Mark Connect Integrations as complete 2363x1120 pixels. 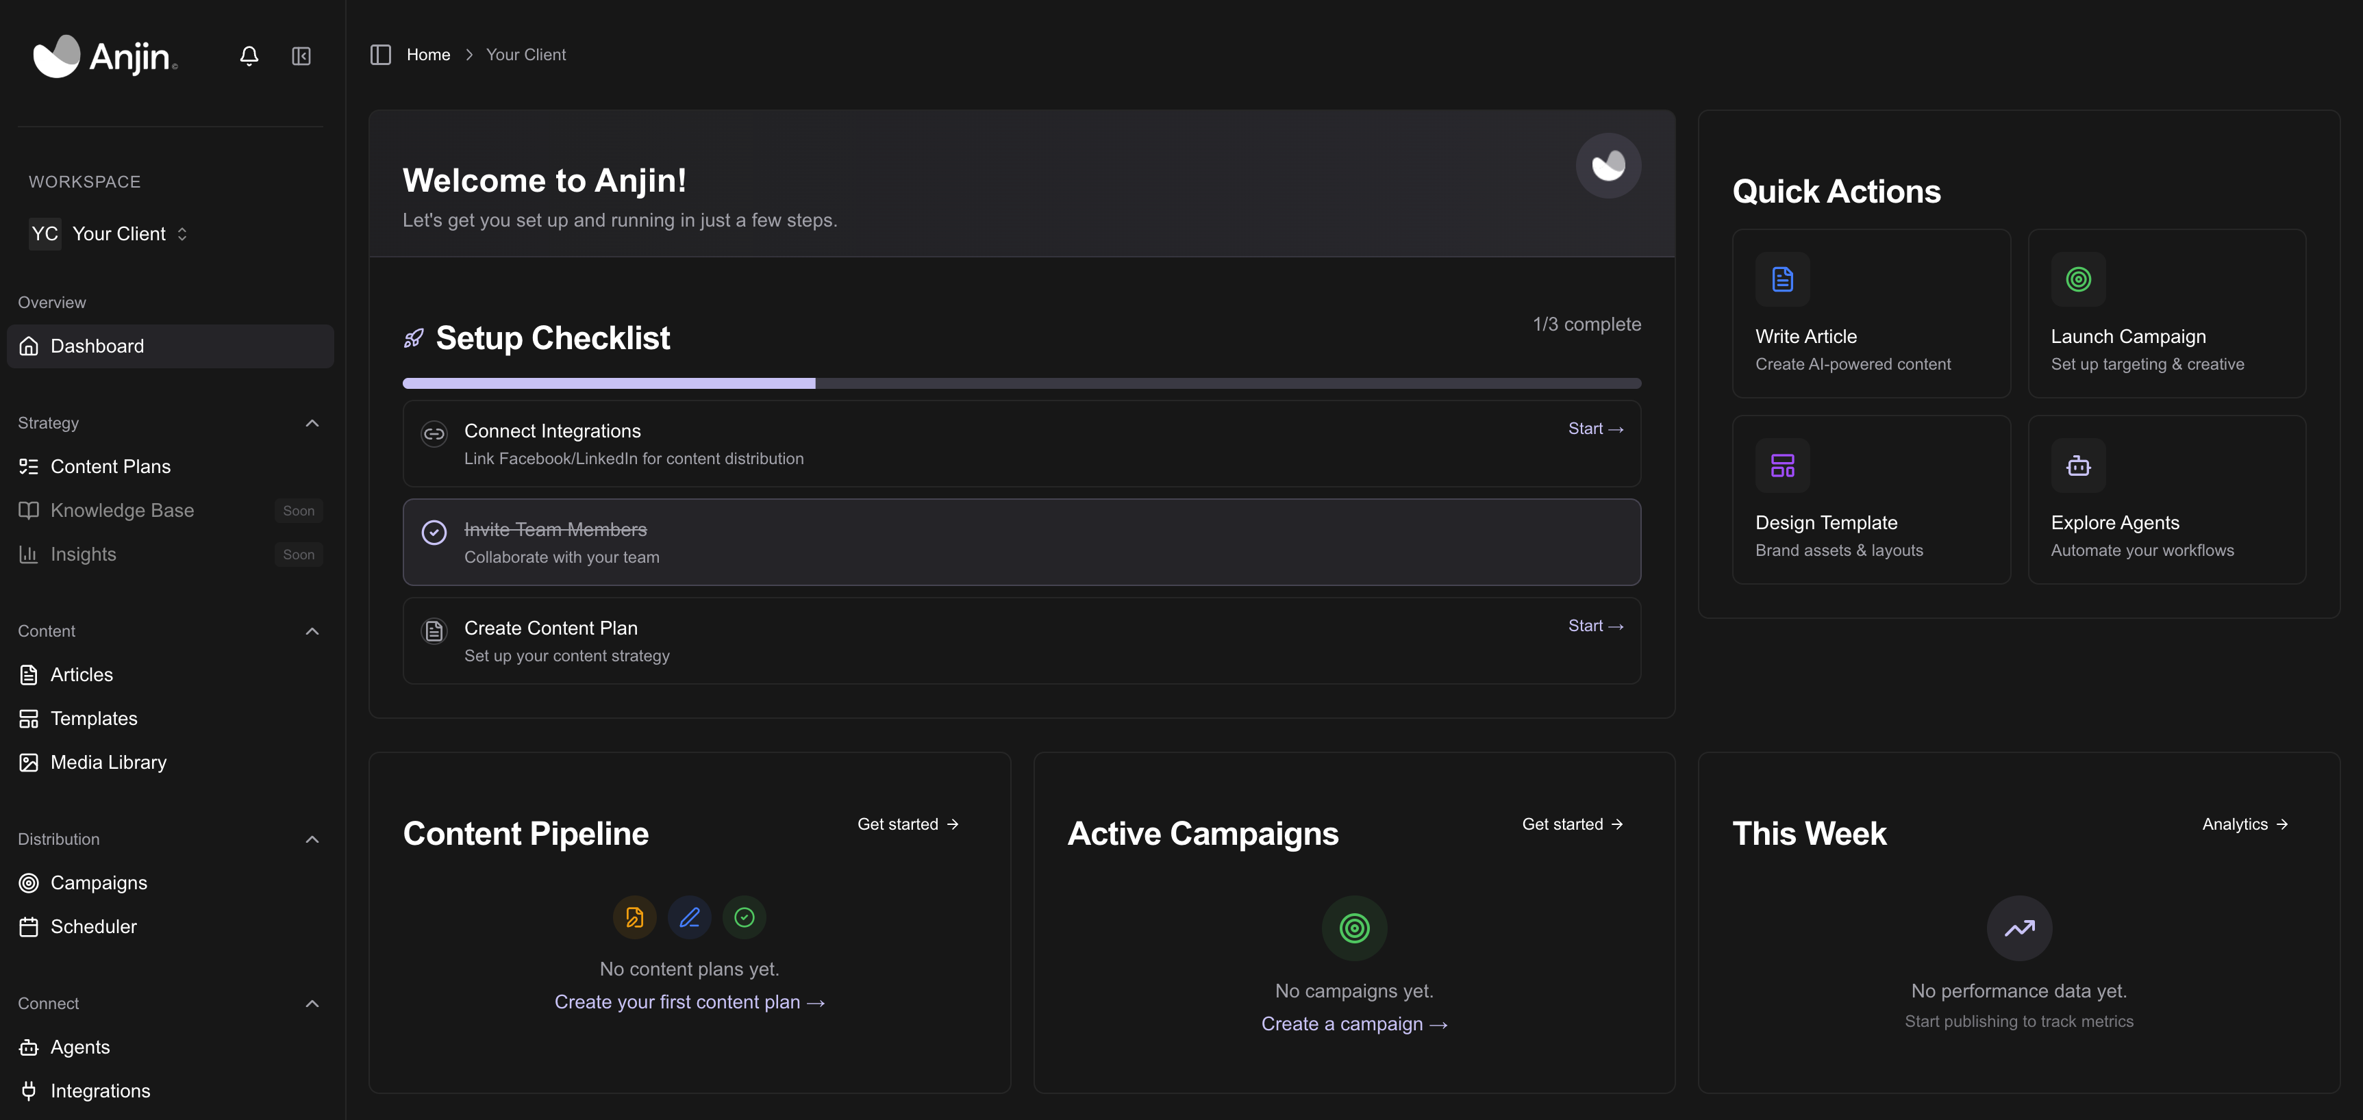pyautogui.click(x=433, y=433)
